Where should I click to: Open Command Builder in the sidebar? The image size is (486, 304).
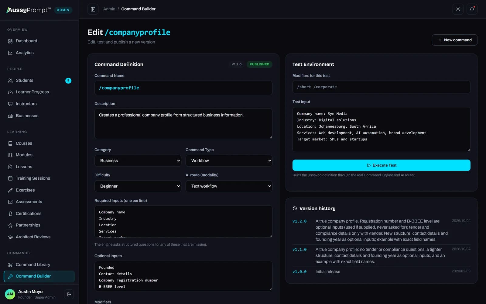pos(39,276)
